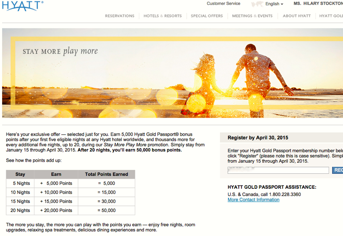Image resolution: width=343 pixels, height=236 pixels.
Task: Click the '+ 20,000 Points' cell
Action: tap(56, 210)
